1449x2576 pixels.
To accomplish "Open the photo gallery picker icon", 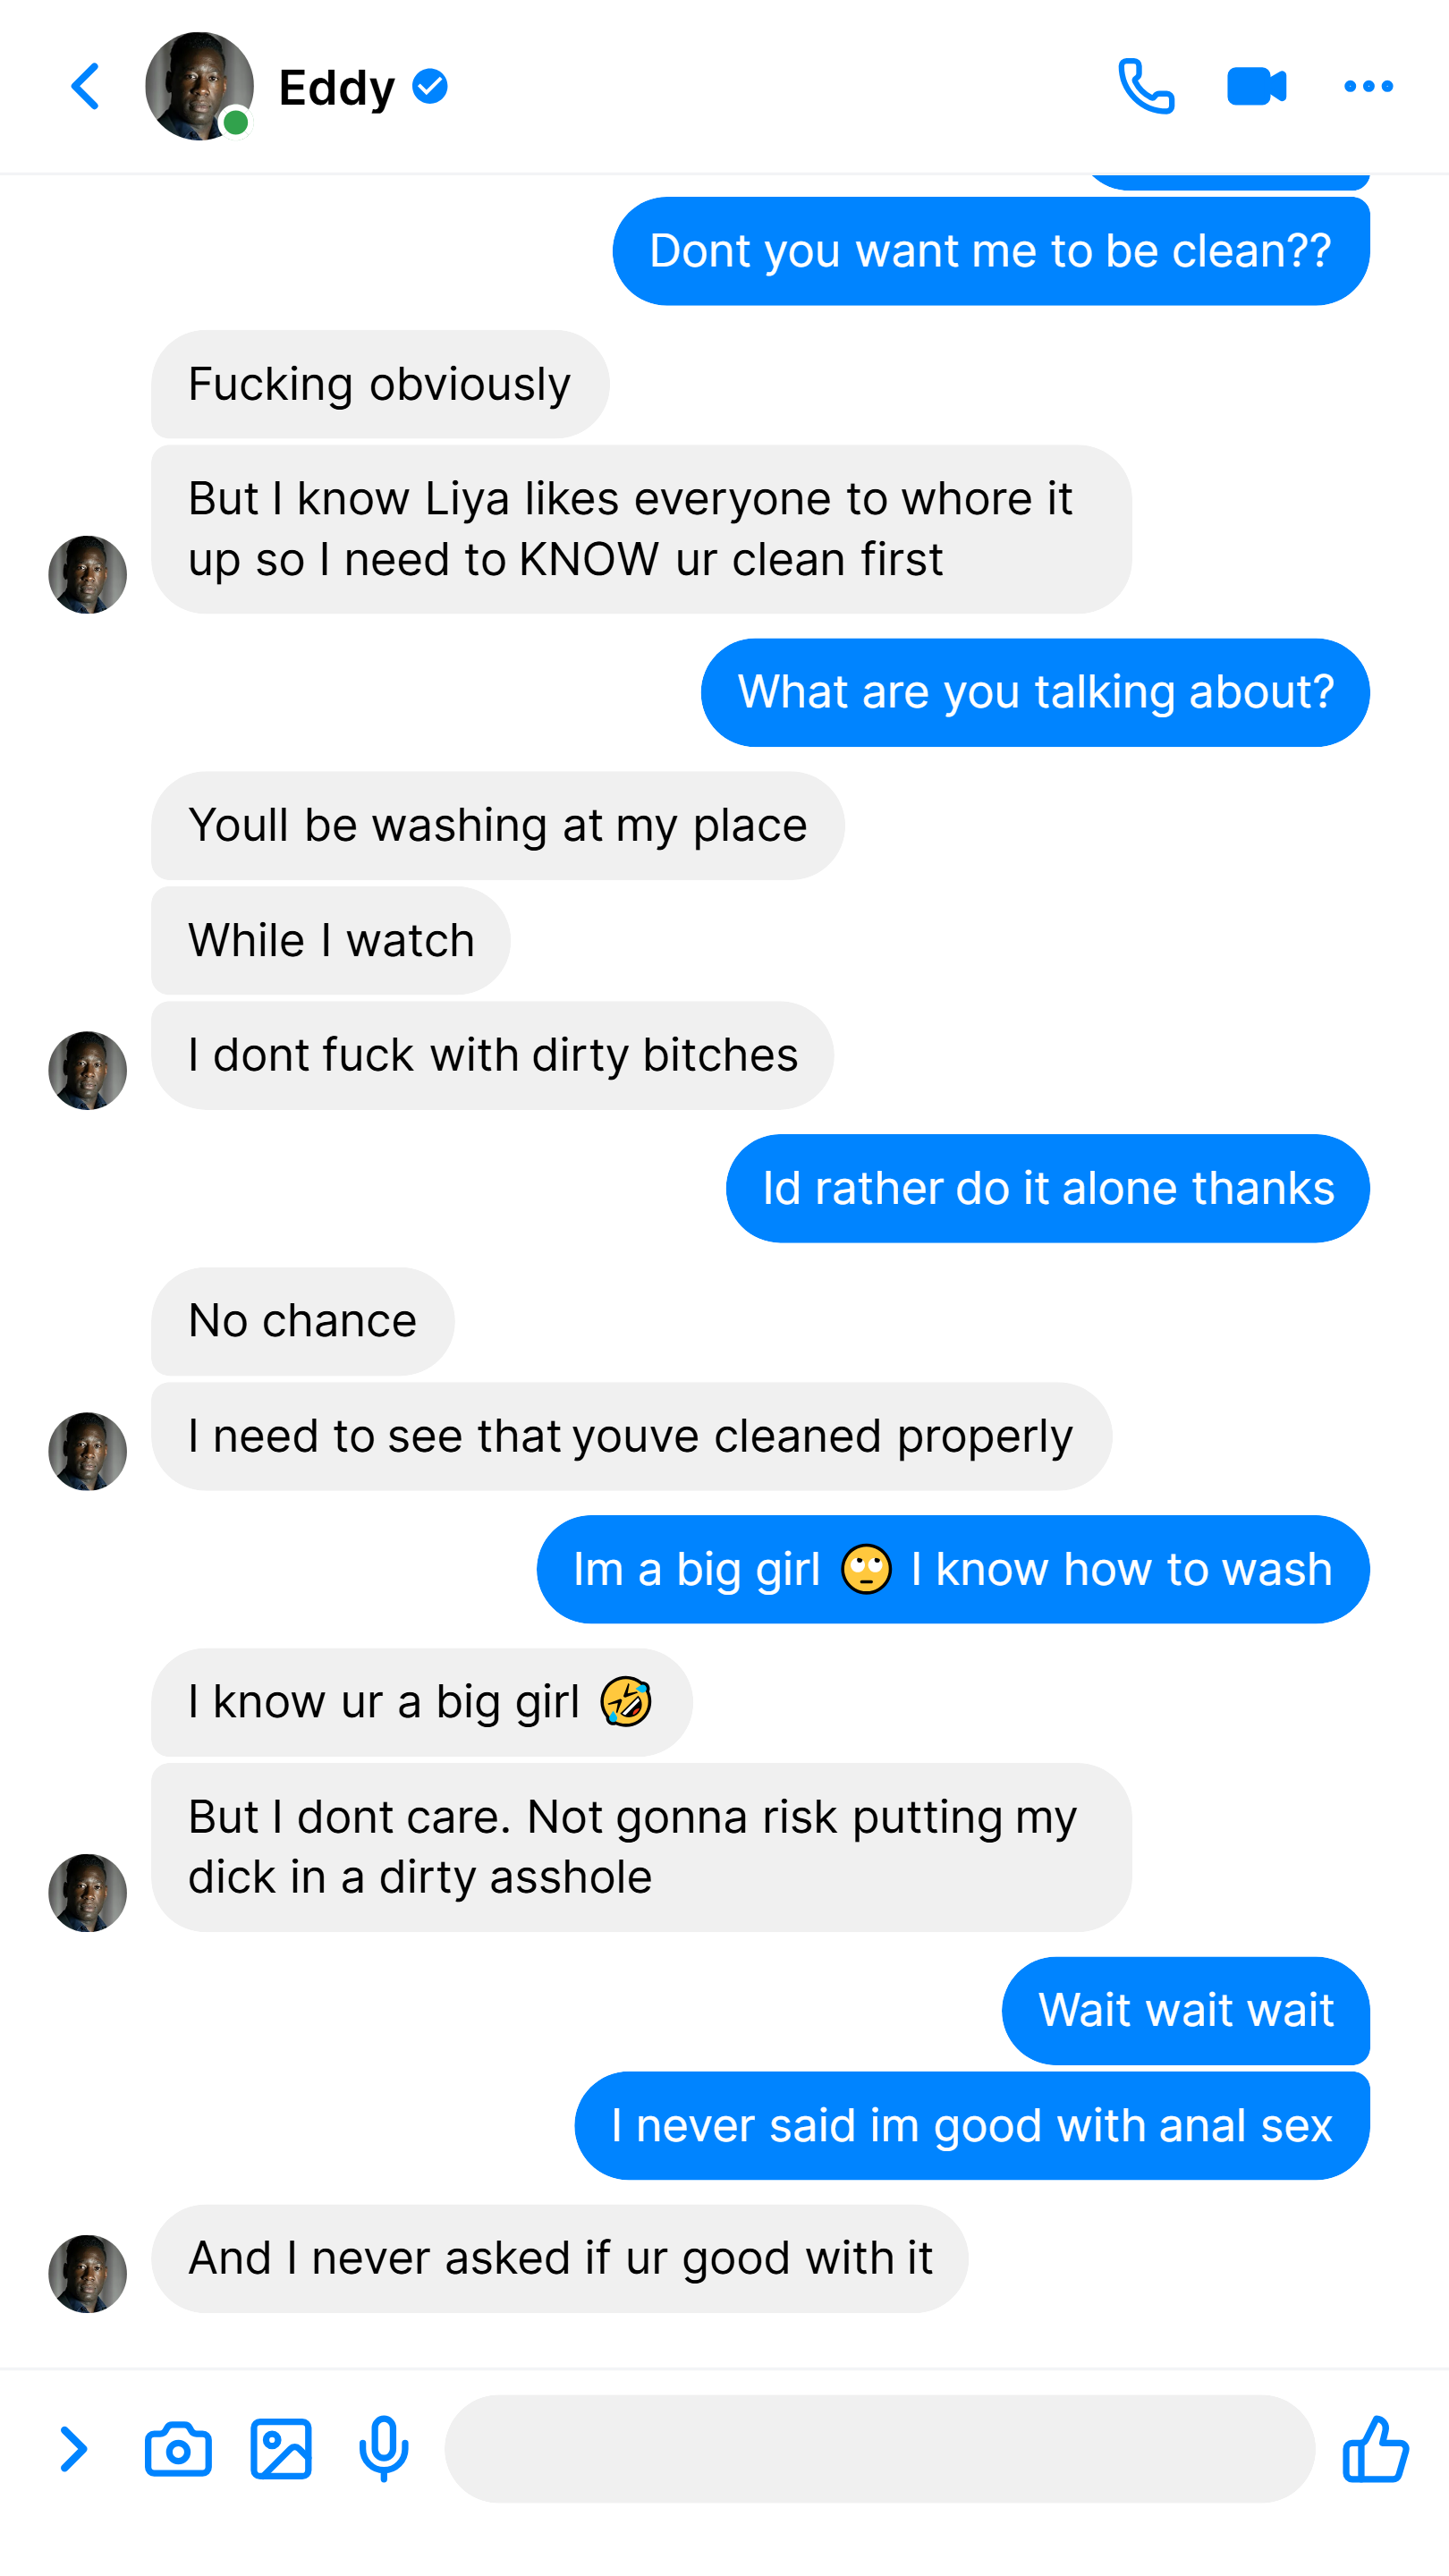I will 281,2449.
